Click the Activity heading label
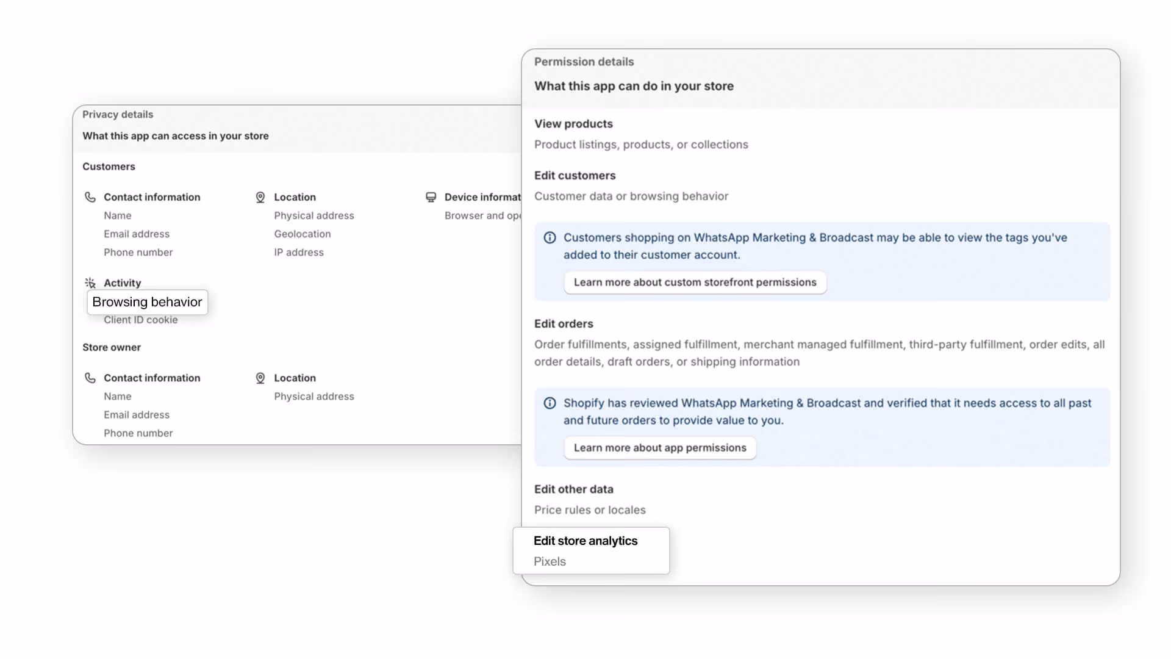1171x659 pixels. pyautogui.click(x=122, y=283)
